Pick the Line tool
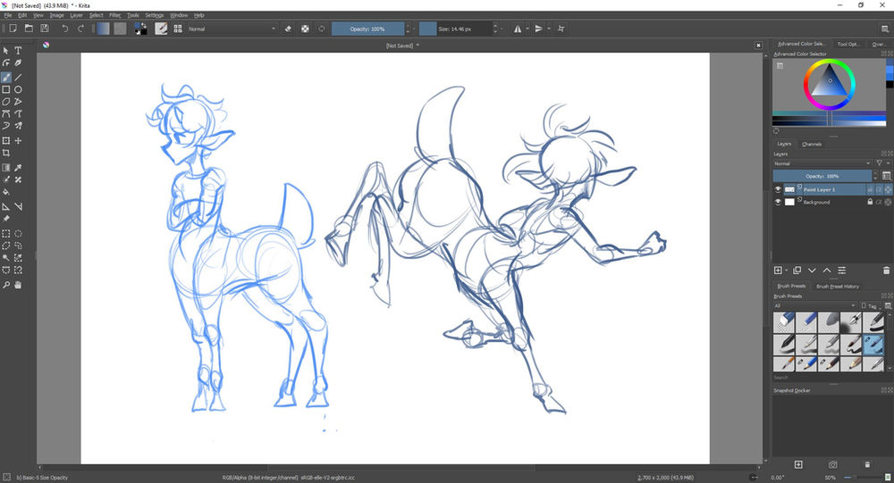The image size is (894, 483). 18,78
